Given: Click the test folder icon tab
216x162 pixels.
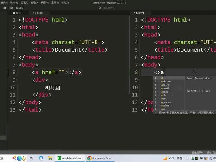Looking at the screenshot, I should (x=17, y=13).
